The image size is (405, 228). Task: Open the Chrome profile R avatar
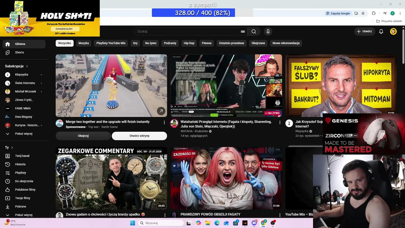click(x=392, y=13)
